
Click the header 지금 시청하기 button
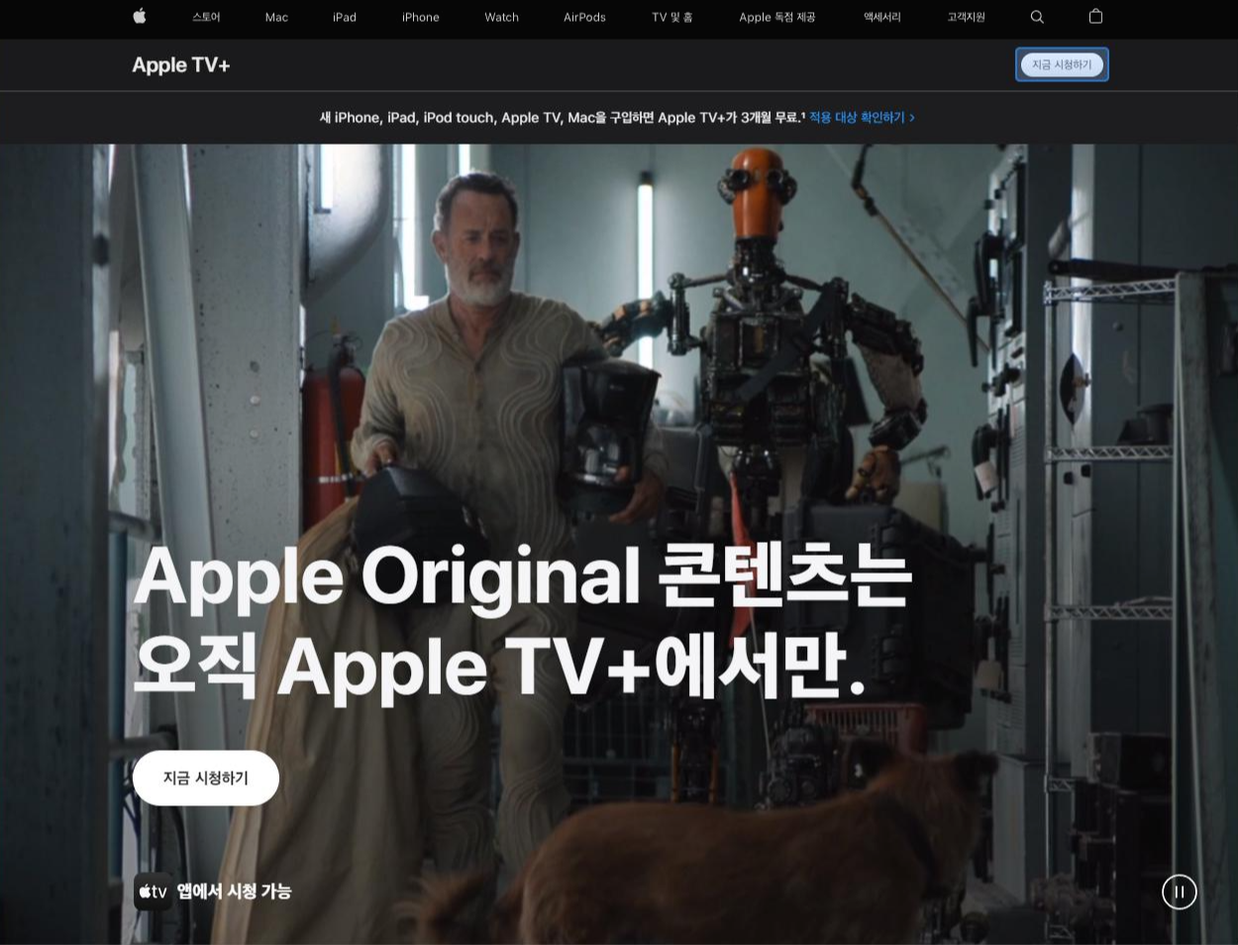pyautogui.click(x=1062, y=64)
